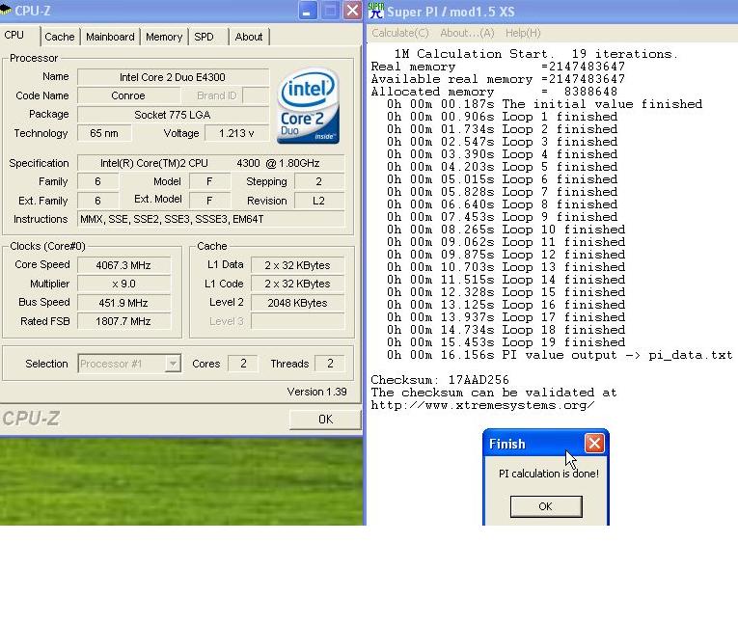Click the 'Loop 10 finished' line
738x624 pixels.
(x=506, y=230)
